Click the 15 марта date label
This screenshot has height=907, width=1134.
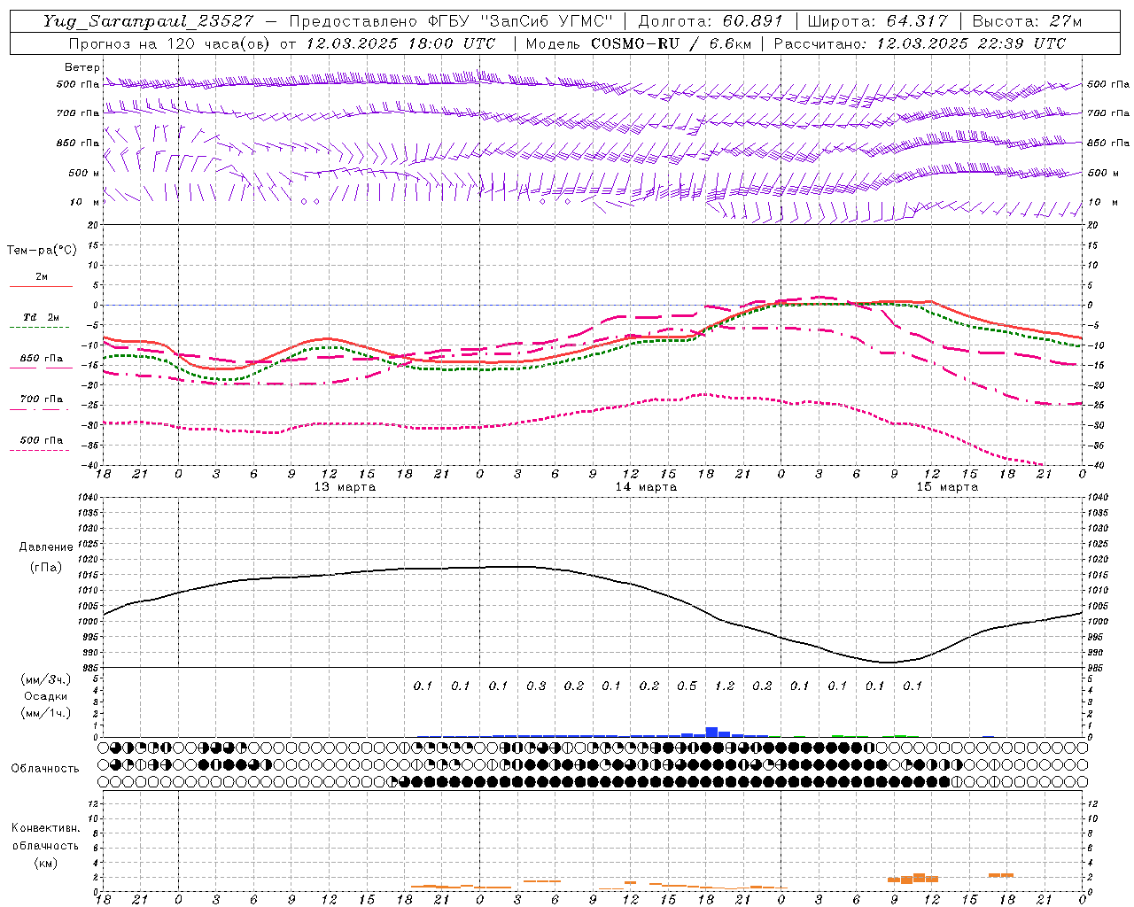pyautogui.click(x=947, y=487)
